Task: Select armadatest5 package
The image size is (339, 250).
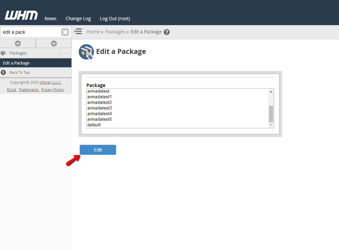Action: [x=177, y=120]
